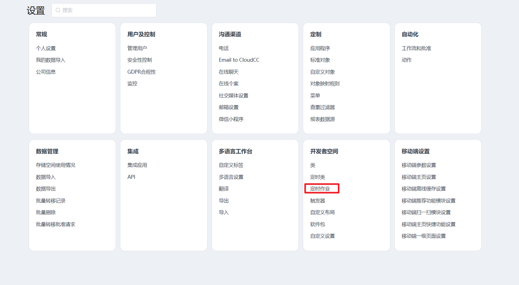
Task: Click the 搜索 search input field
Action: (x=107, y=10)
